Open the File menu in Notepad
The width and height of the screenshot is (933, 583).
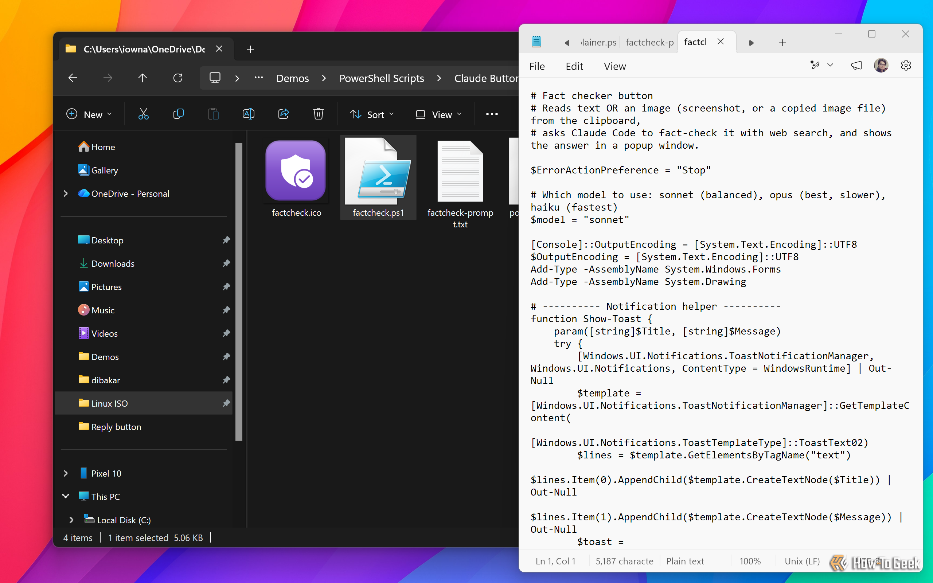[537, 66]
